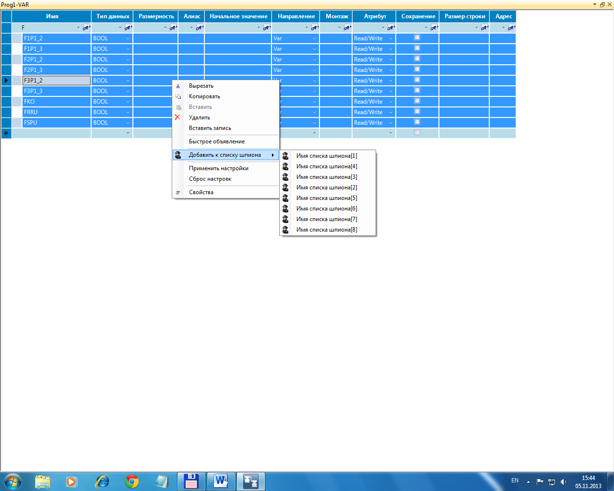Open Направление dropdown for F1P1_3

tap(314, 49)
